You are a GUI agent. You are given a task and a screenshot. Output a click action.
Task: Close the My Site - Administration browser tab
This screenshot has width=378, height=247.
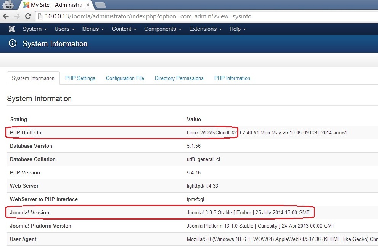pos(88,5)
